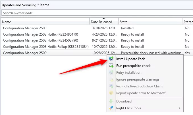This screenshot has height=115, width=193.
Task: Choose Report update error to Microsoft
Action: coord(145,93)
